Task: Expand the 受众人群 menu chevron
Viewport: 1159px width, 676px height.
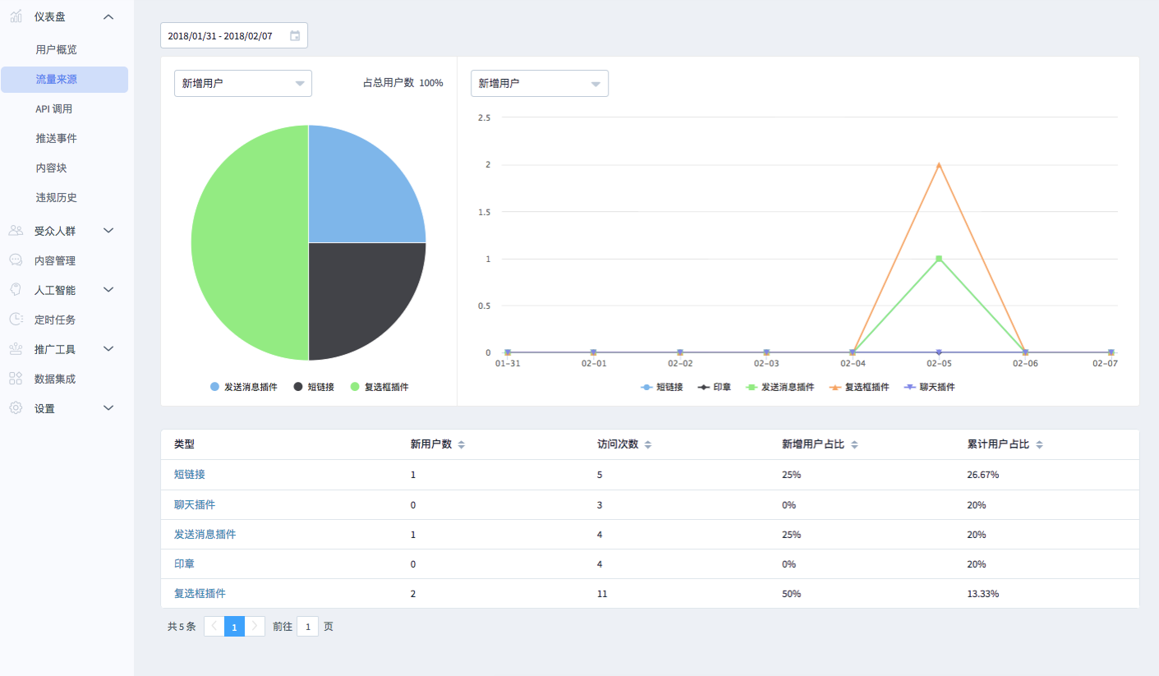Action: 109,231
